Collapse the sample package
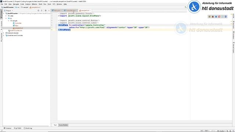Viewport: 235px width, 132px height. 8,21
